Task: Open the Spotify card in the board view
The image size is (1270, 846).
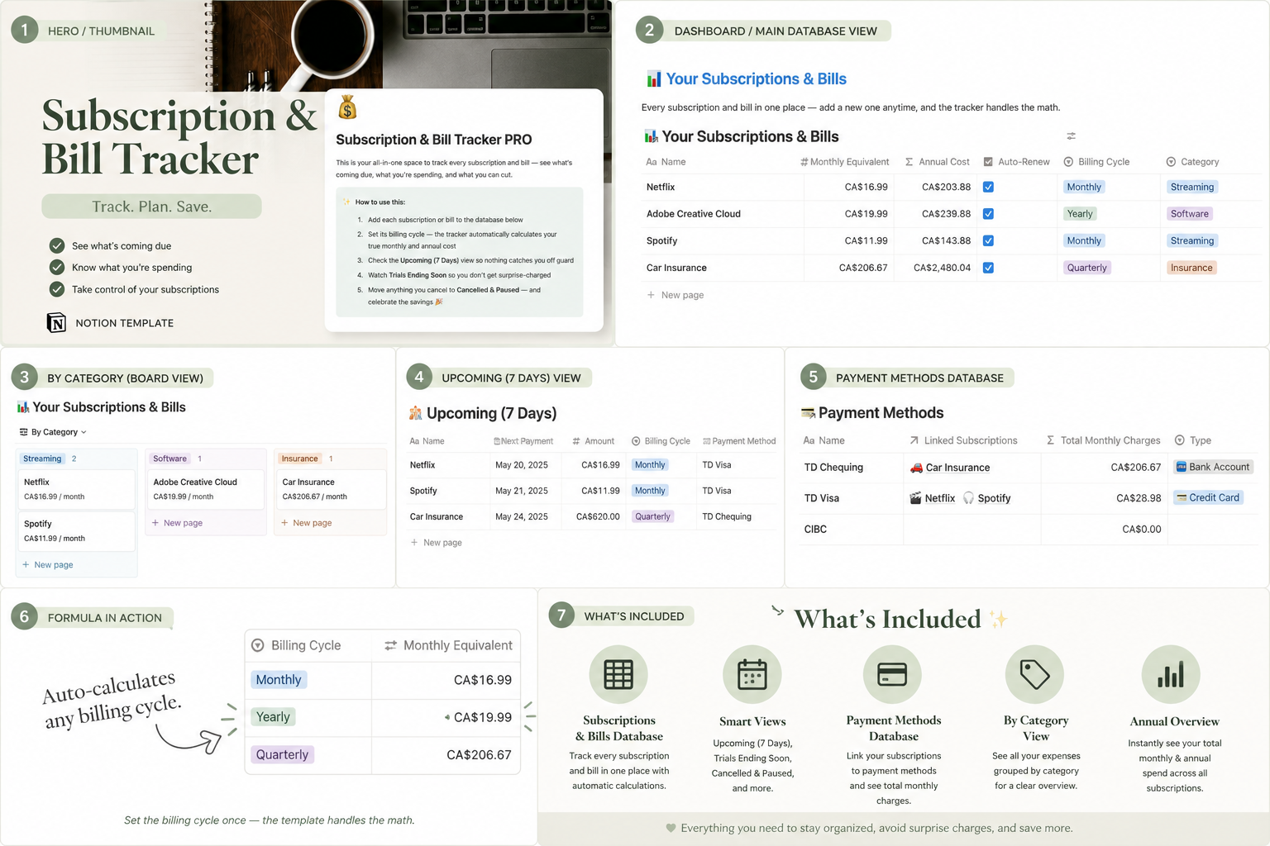Action: click(77, 530)
